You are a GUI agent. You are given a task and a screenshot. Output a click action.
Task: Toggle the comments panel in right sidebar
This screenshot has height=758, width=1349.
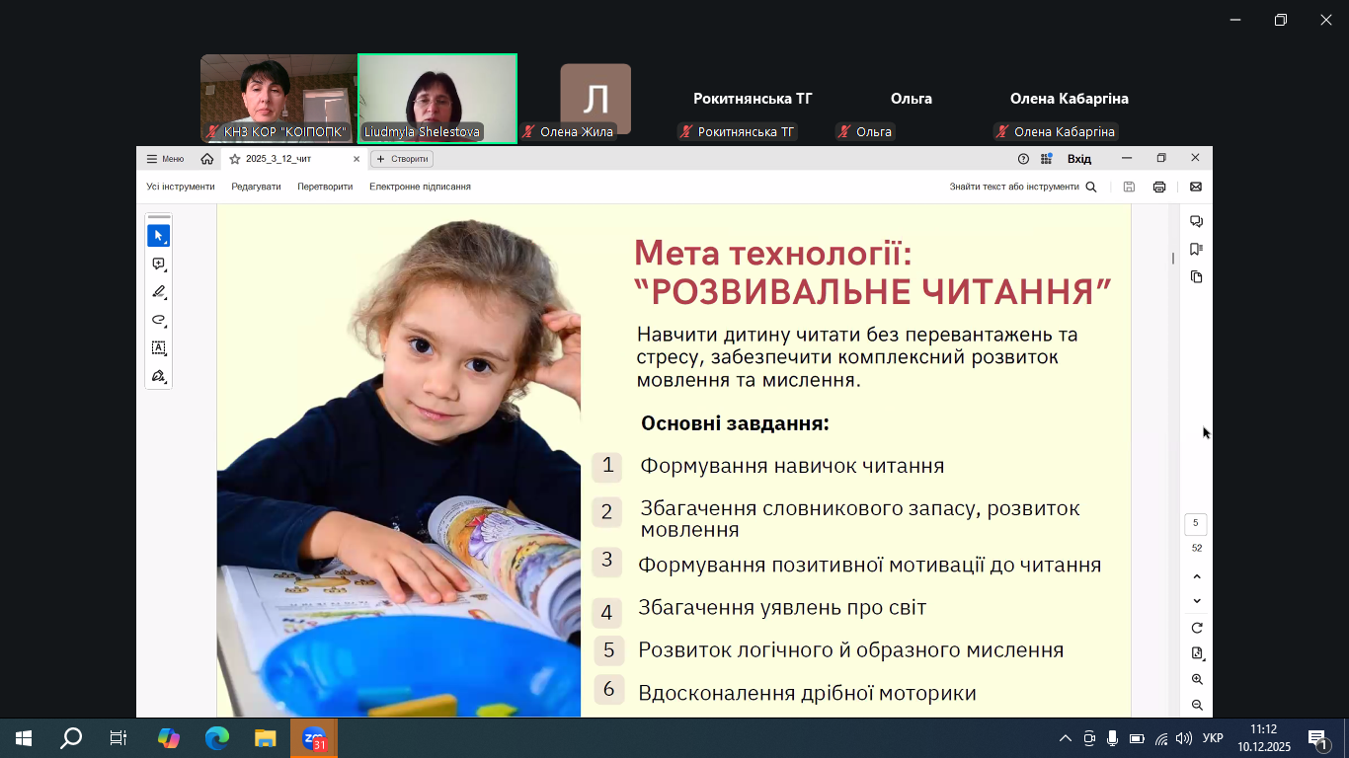pos(1196,222)
